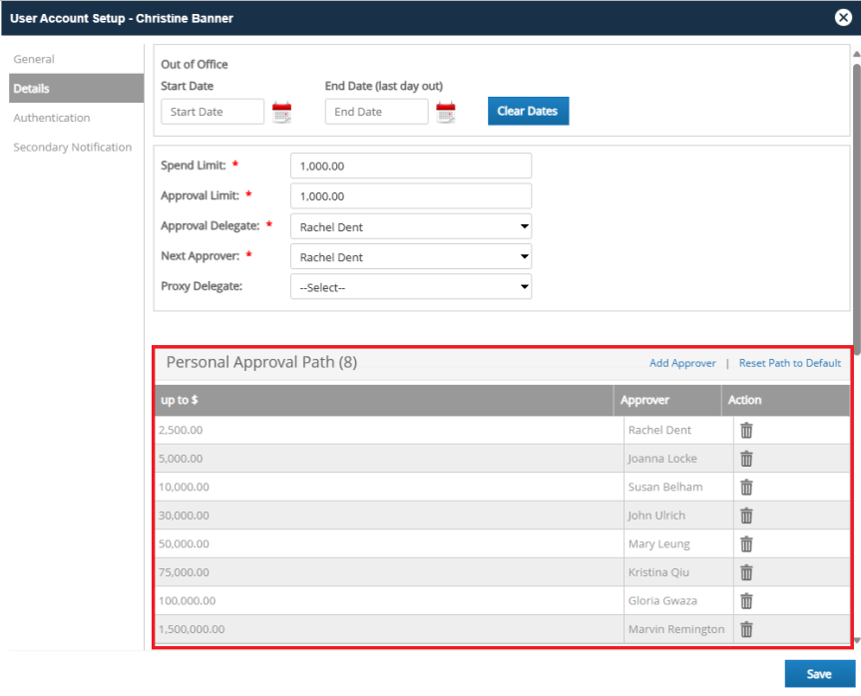
Task: Open the Secondary Notification section
Action: (x=73, y=147)
